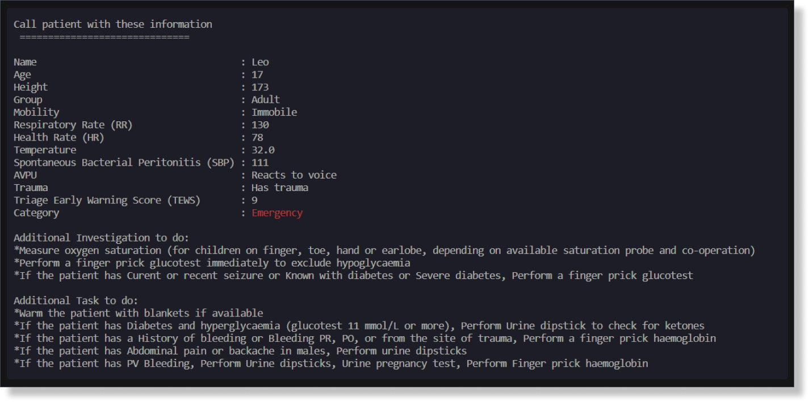
Task: Click the 'Warm the patient with blankets' line
Action: tap(139, 313)
